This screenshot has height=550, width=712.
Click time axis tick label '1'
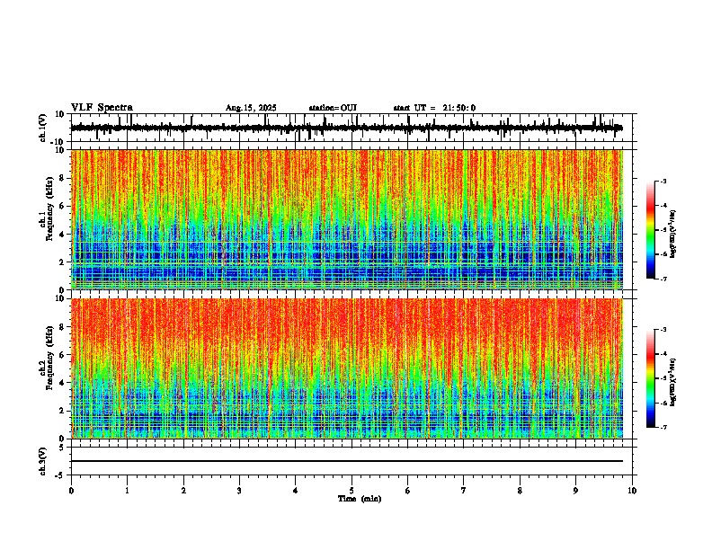(127, 491)
